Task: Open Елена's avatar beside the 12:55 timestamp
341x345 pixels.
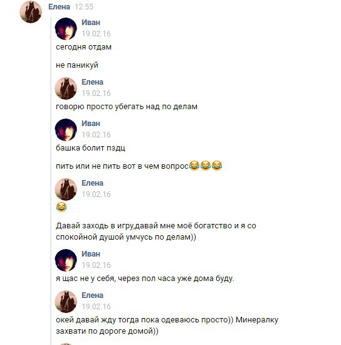Action: pos(31,12)
